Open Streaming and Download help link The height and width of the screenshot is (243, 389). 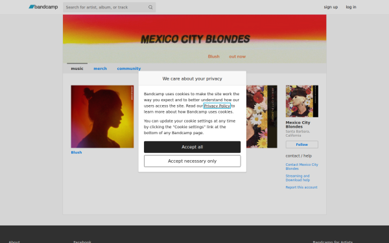pyautogui.click(x=298, y=178)
